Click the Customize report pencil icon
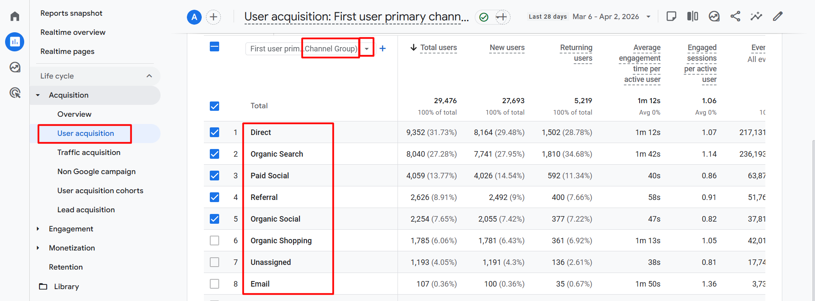The height and width of the screenshot is (301, 815). click(x=778, y=16)
